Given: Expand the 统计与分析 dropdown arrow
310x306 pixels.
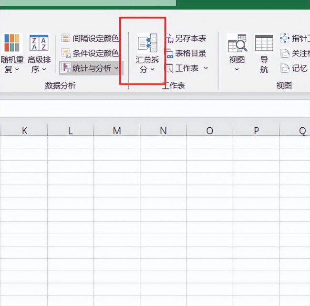Looking at the screenshot, I should pos(116,68).
